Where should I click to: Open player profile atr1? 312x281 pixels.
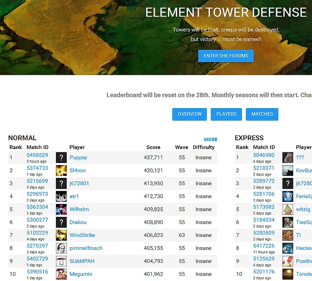coord(74,196)
